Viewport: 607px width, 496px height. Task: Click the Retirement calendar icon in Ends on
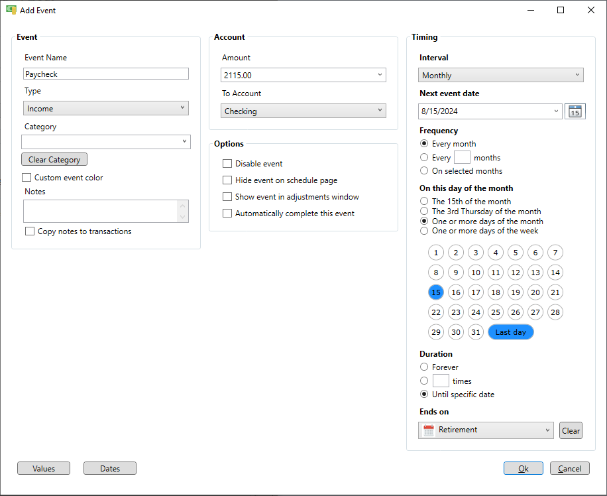coord(429,430)
